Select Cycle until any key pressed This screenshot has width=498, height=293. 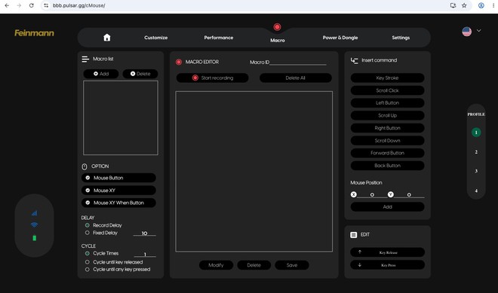coord(87,270)
